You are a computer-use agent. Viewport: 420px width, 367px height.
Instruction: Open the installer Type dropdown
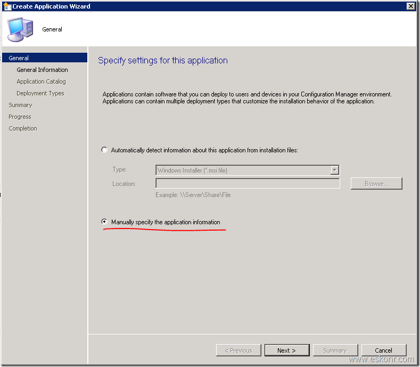(x=334, y=170)
